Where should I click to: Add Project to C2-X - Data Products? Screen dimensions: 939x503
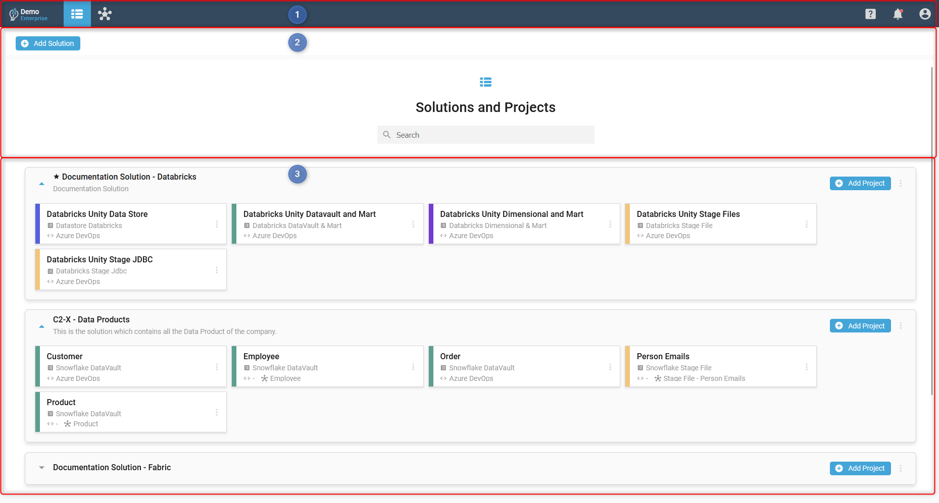(x=860, y=326)
